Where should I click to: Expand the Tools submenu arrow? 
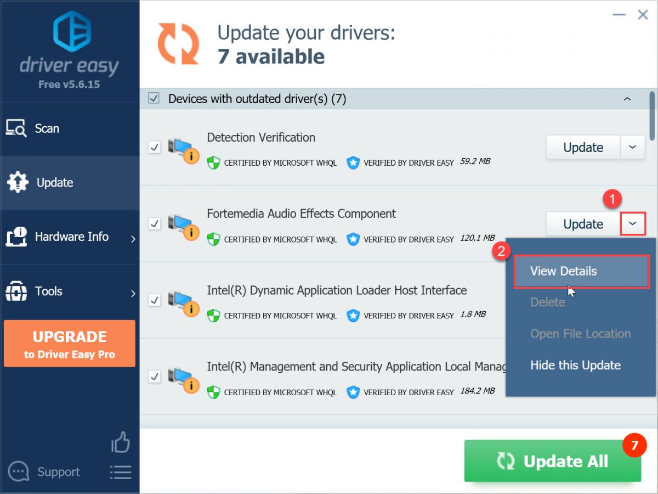click(x=133, y=293)
